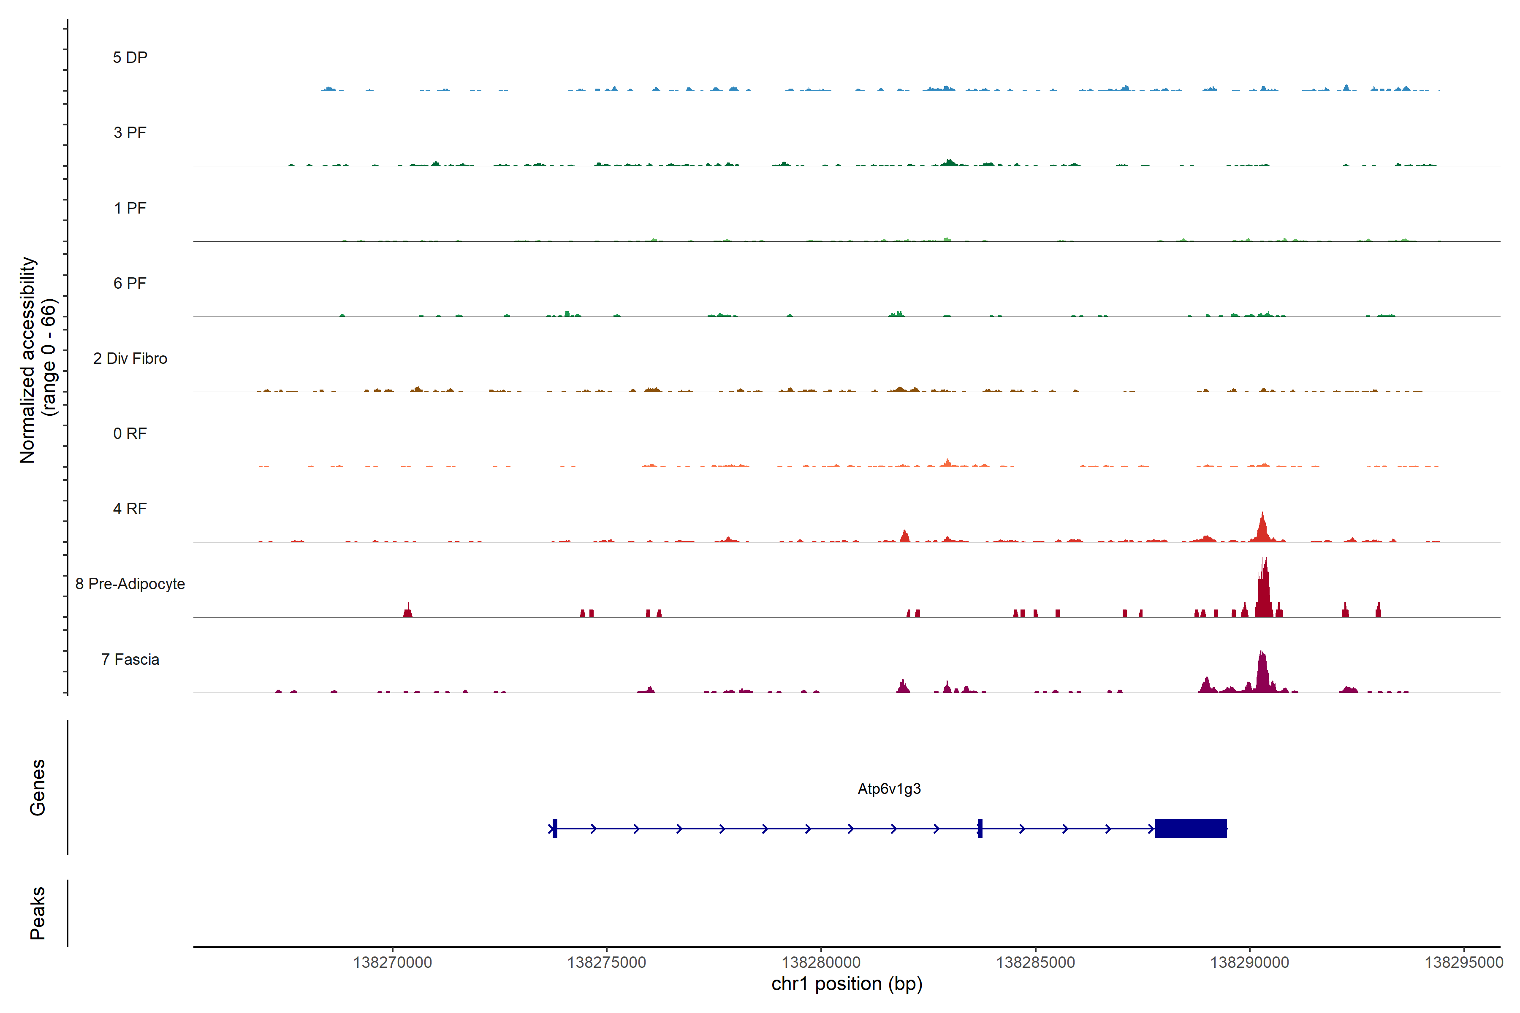Click the 0 RF track label
Viewport: 1520px width, 1013px height.
click(x=130, y=433)
